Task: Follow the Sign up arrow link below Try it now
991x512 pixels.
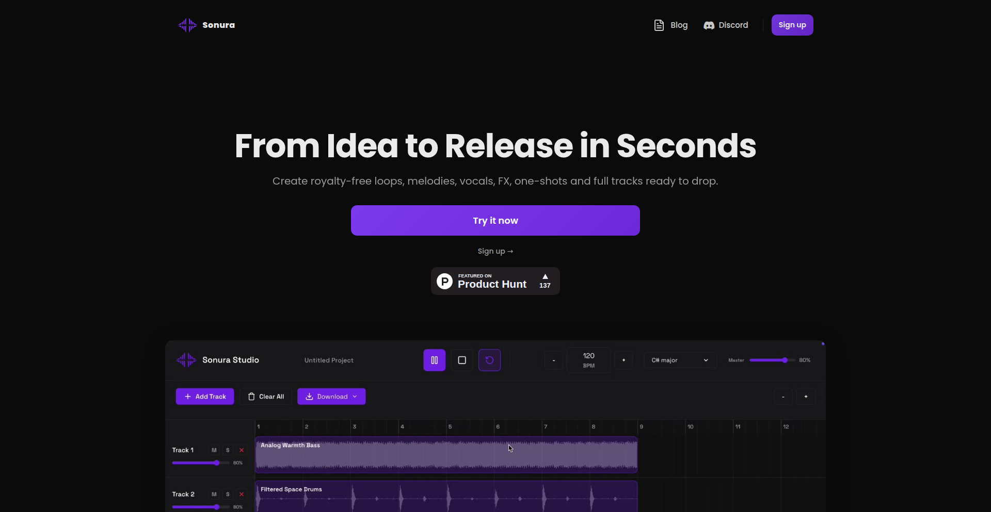Action: coord(495,251)
